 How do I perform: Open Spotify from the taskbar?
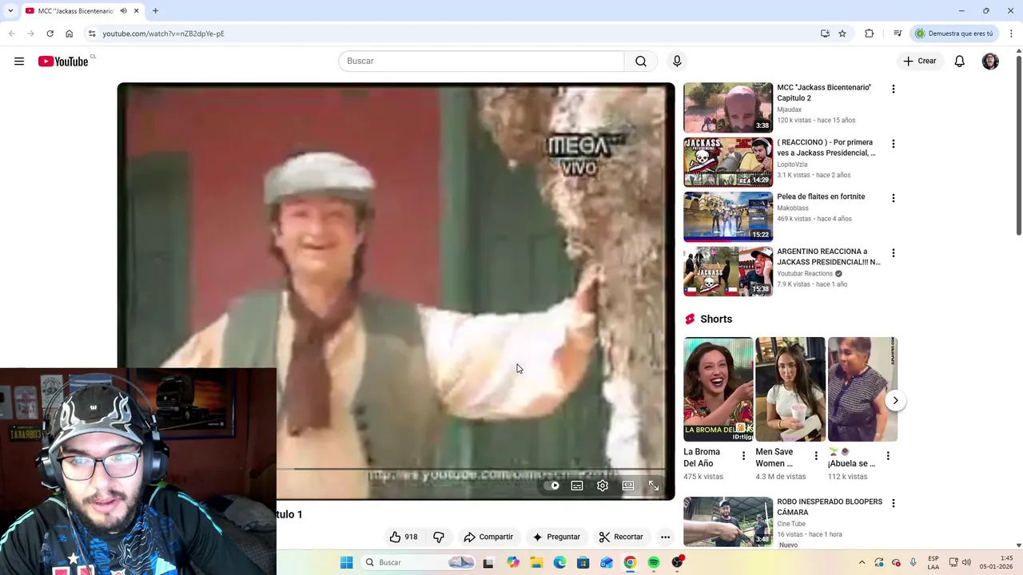(654, 562)
